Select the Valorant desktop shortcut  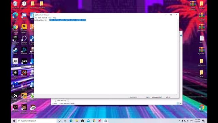click(x=15, y=108)
